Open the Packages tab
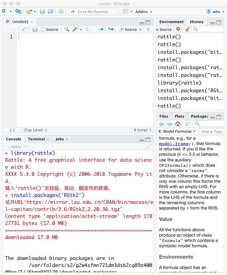The width and height of the screenshot is (227, 275). click(200, 116)
